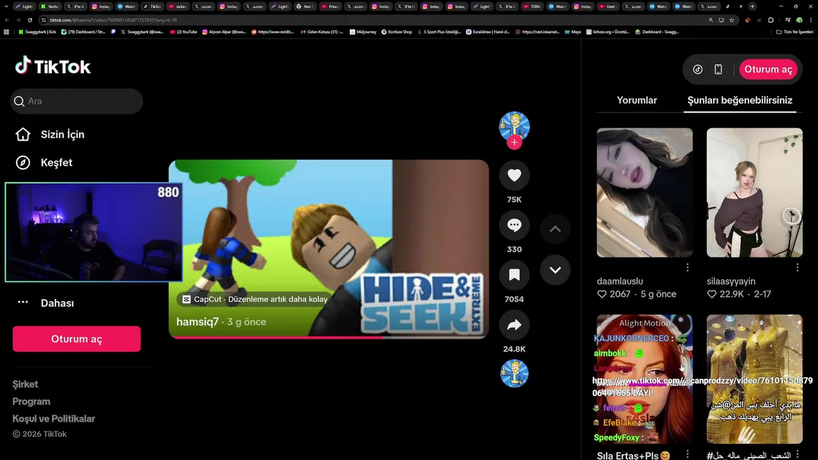Like the hamsiq7 video with the heart
Viewport: 818px width, 460px height.
(x=514, y=175)
